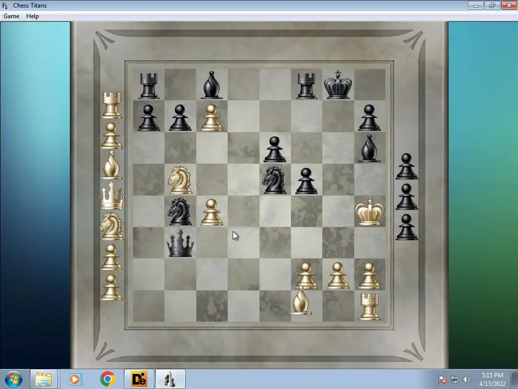Select the black pawn directly above the black knight
Image resolution: width=518 pixels, height=389 pixels.
coord(275,149)
